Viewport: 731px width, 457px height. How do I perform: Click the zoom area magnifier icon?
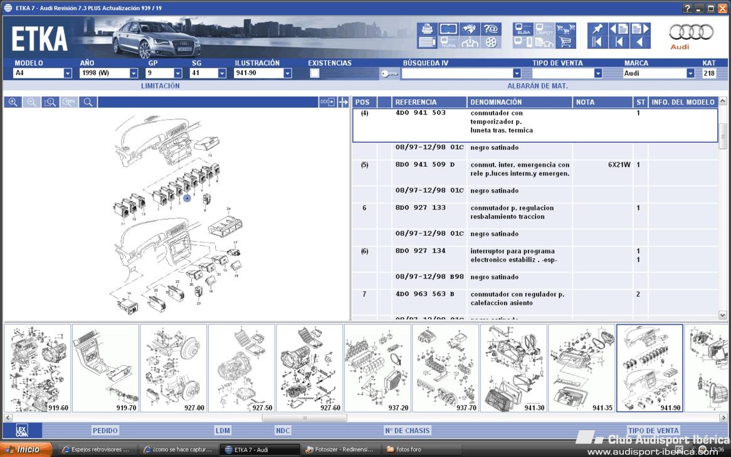(x=50, y=102)
